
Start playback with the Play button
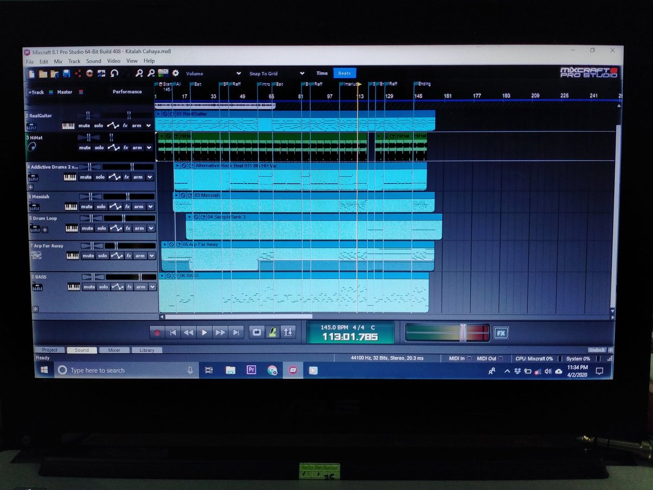click(205, 332)
